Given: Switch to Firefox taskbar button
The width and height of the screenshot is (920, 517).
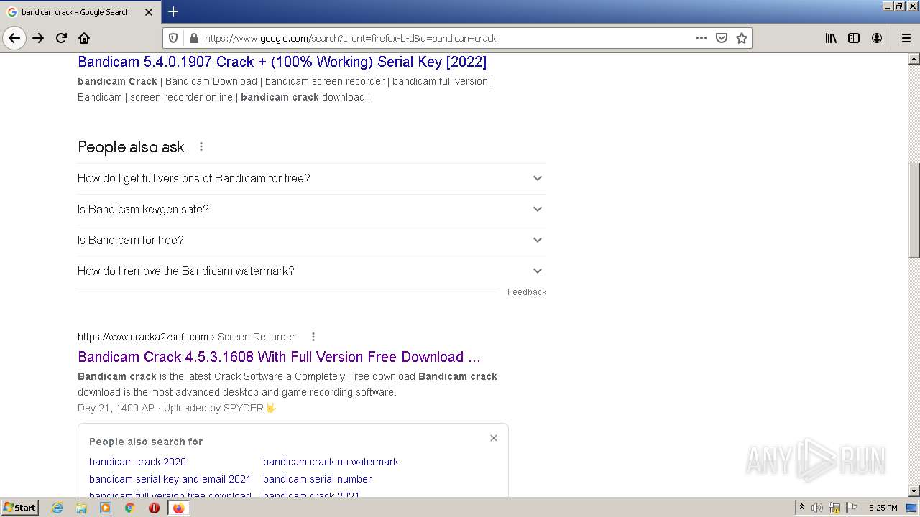Looking at the screenshot, I should point(178,508).
